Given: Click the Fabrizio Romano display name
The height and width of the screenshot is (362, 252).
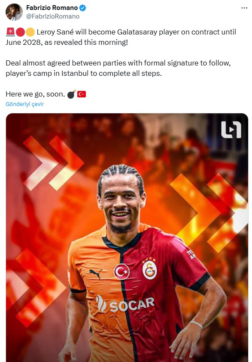Looking at the screenshot, I should (52, 8).
